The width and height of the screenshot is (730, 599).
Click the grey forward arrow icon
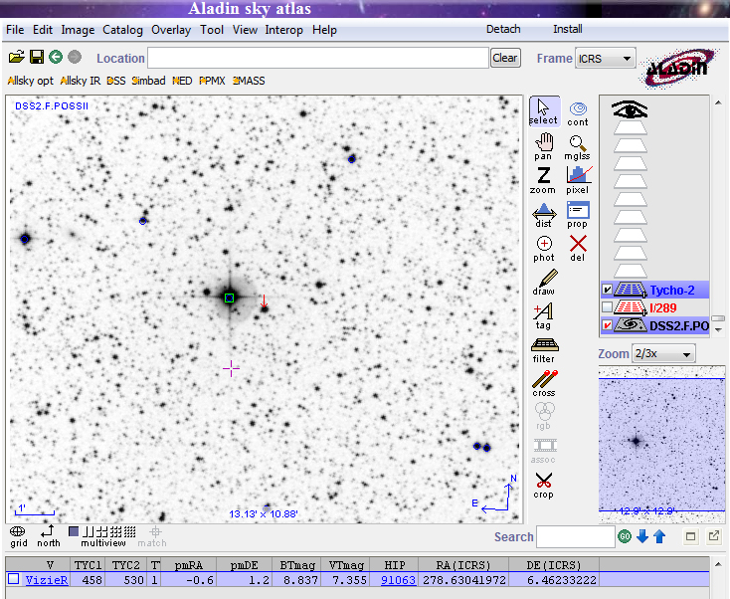[x=75, y=58]
